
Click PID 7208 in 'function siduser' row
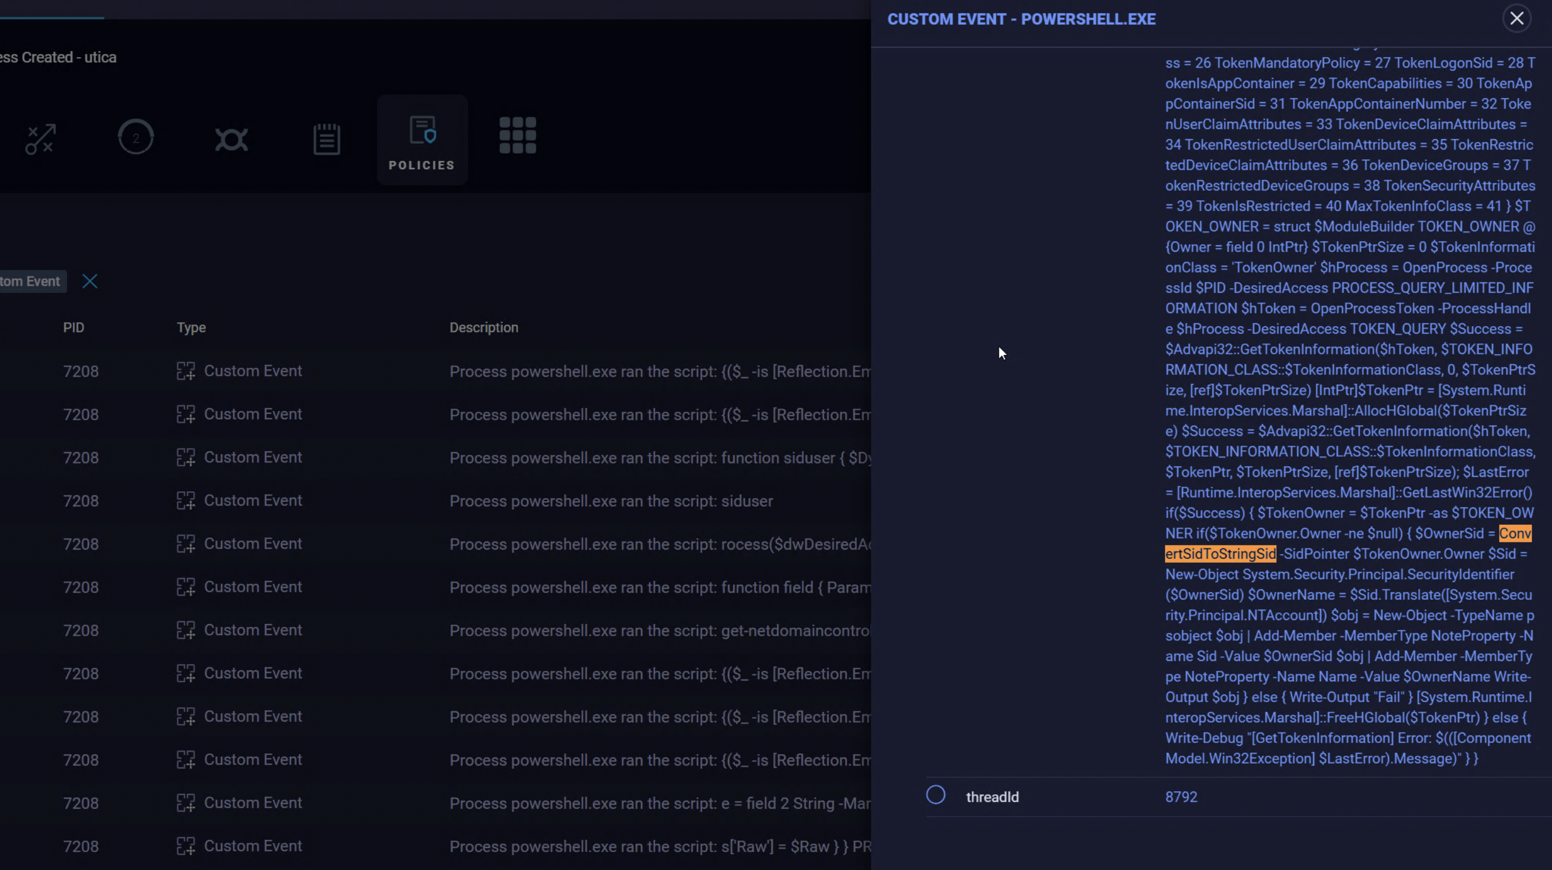[81, 458]
